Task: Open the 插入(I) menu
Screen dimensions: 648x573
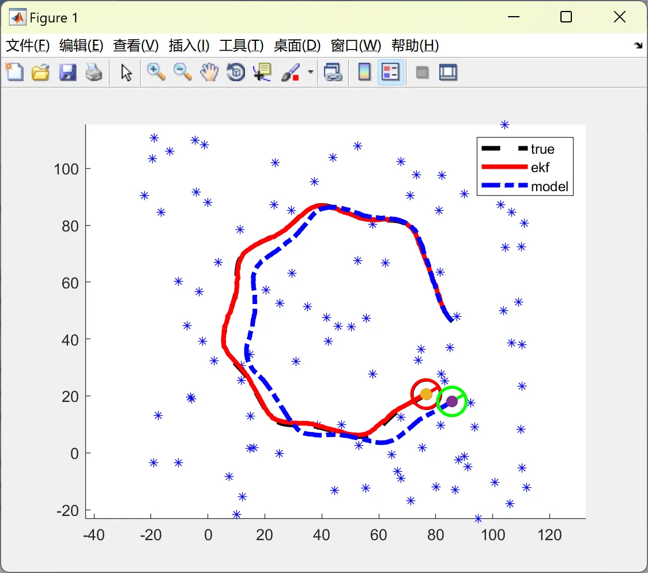Action: pyautogui.click(x=189, y=45)
